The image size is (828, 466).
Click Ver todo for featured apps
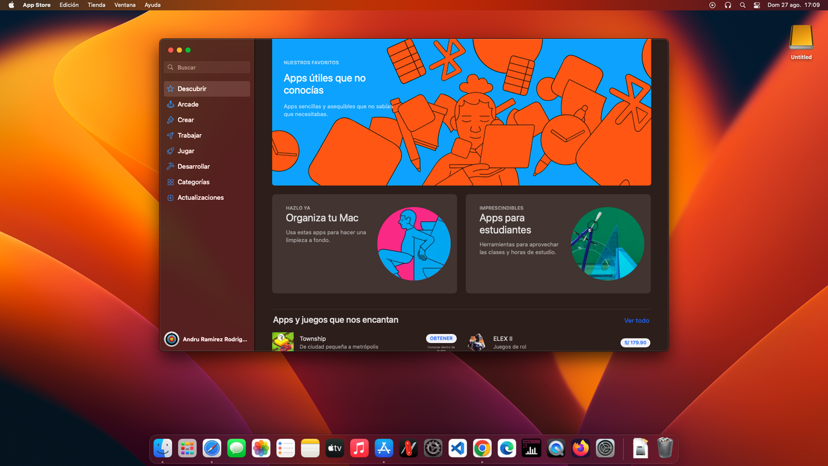point(637,320)
